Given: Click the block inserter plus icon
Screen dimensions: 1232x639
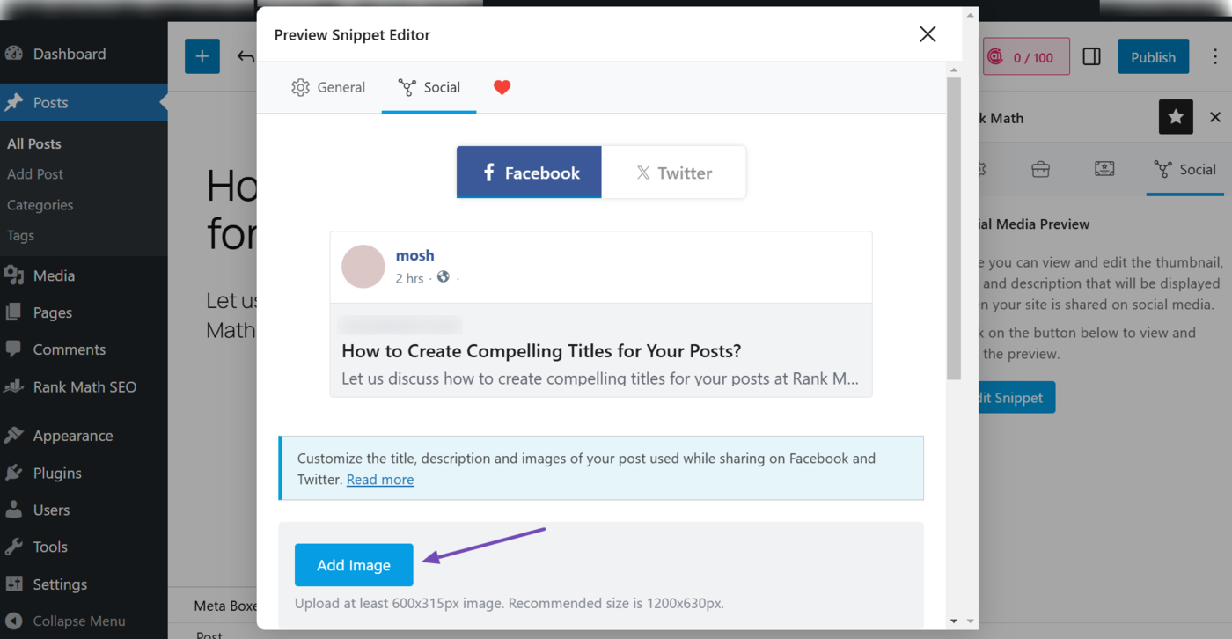Looking at the screenshot, I should click(x=202, y=57).
